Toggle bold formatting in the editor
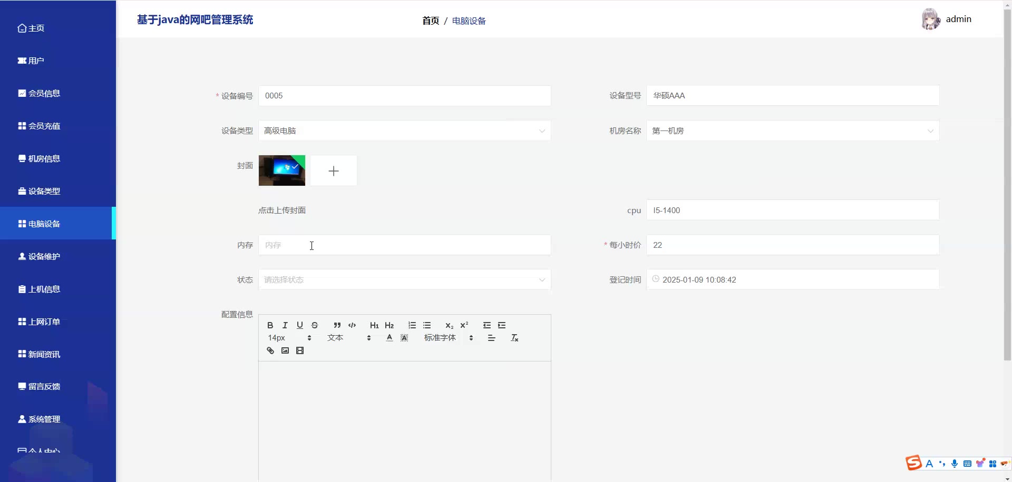 point(270,325)
